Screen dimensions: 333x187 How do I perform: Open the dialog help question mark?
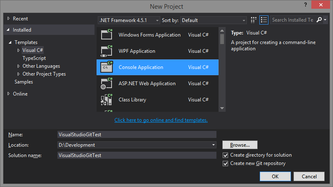tap(306, 5)
